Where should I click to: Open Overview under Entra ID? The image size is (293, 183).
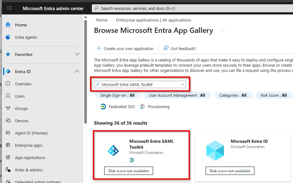coord(23,84)
